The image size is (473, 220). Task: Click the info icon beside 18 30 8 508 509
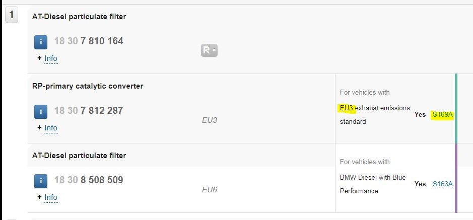41,181
